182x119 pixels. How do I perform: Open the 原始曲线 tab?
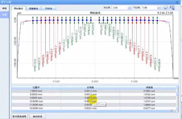(18, 8)
